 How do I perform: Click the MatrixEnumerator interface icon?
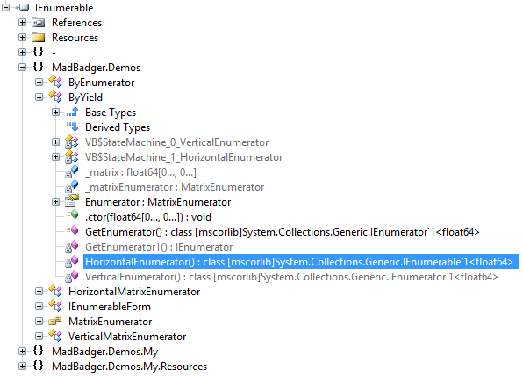pyautogui.click(x=55, y=321)
